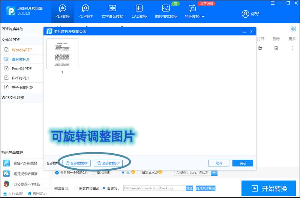Click the 办公资源PPT模板 product icon
300x198 pixels.
tap(6, 184)
